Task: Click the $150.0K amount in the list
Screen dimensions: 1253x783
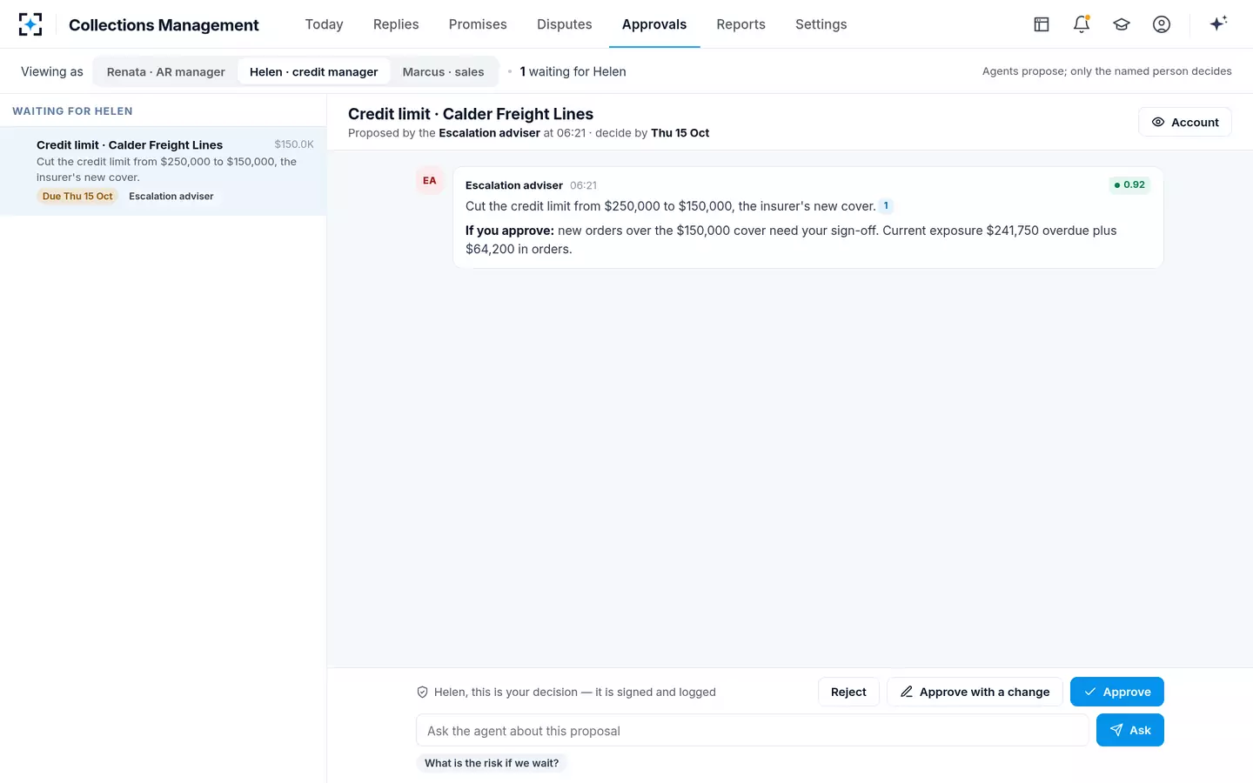Action: tap(294, 144)
